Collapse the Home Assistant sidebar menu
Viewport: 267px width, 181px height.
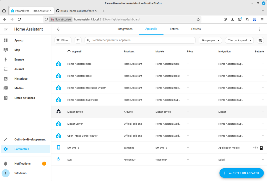(6, 29)
